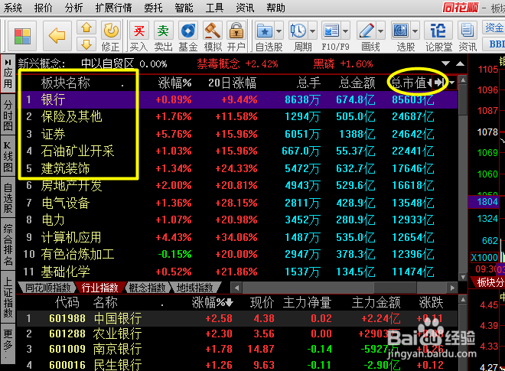The image size is (505, 371).
Task: Click the 禁毒概念 ticker link
Action: tap(218, 63)
